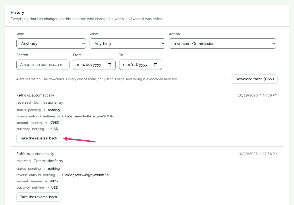Take back the reversal for amount -7983

pyautogui.click(x=39, y=138)
